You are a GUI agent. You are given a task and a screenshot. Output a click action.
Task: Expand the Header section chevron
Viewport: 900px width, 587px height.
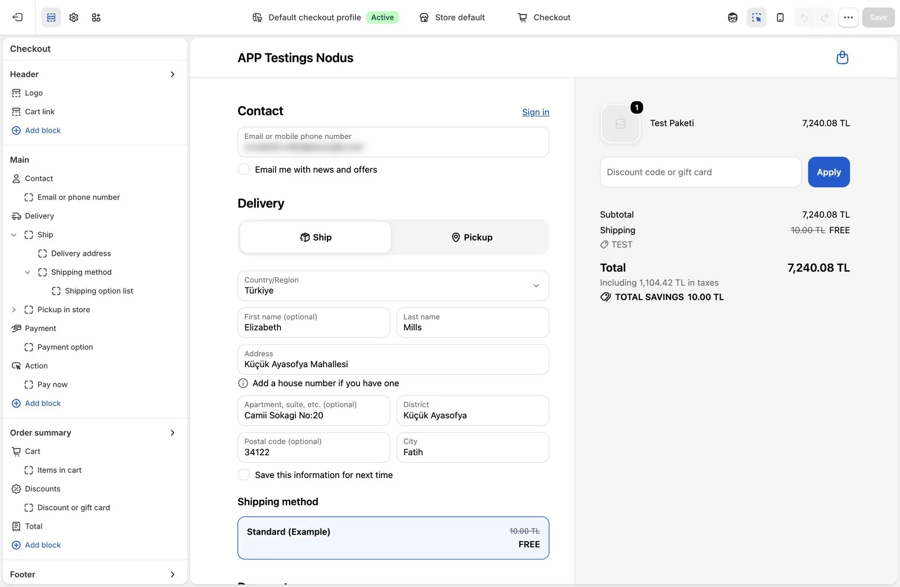[173, 74]
